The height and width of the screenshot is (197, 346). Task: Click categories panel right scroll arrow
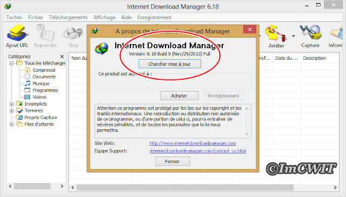tap(62, 186)
